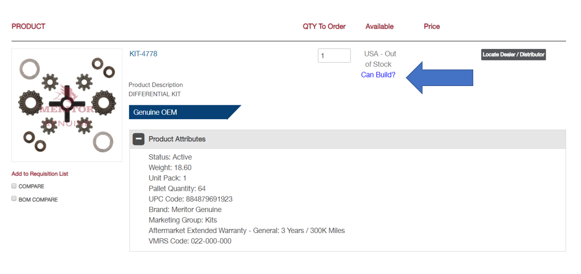The image size is (581, 274).
Task: Click the UPC Code attribute line
Action: (190, 199)
